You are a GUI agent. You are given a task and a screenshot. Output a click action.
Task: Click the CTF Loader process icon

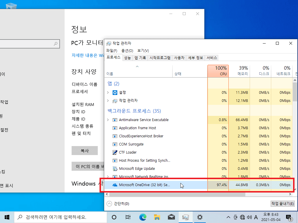pyautogui.click(x=115, y=152)
